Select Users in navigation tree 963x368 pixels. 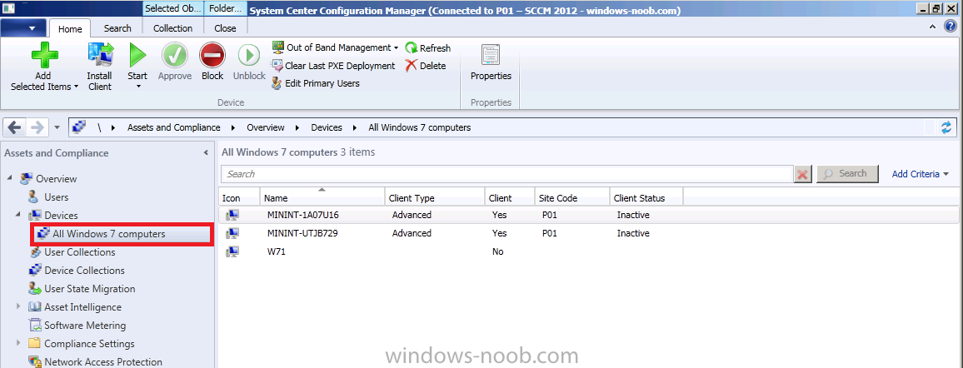(x=56, y=196)
